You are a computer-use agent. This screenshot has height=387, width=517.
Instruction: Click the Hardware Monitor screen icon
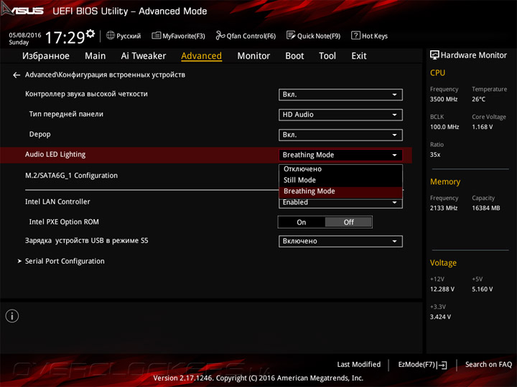click(x=434, y=55)
